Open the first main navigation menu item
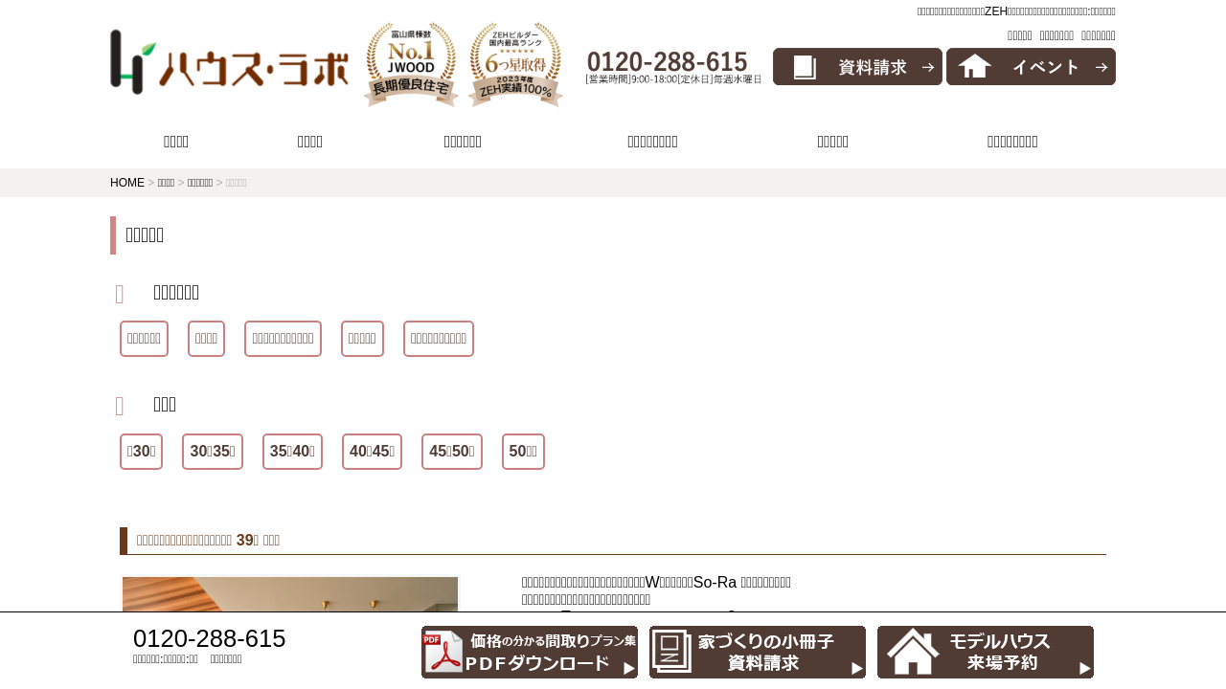This screenshot has width=1226, height=689. click(x=176, y=142)
